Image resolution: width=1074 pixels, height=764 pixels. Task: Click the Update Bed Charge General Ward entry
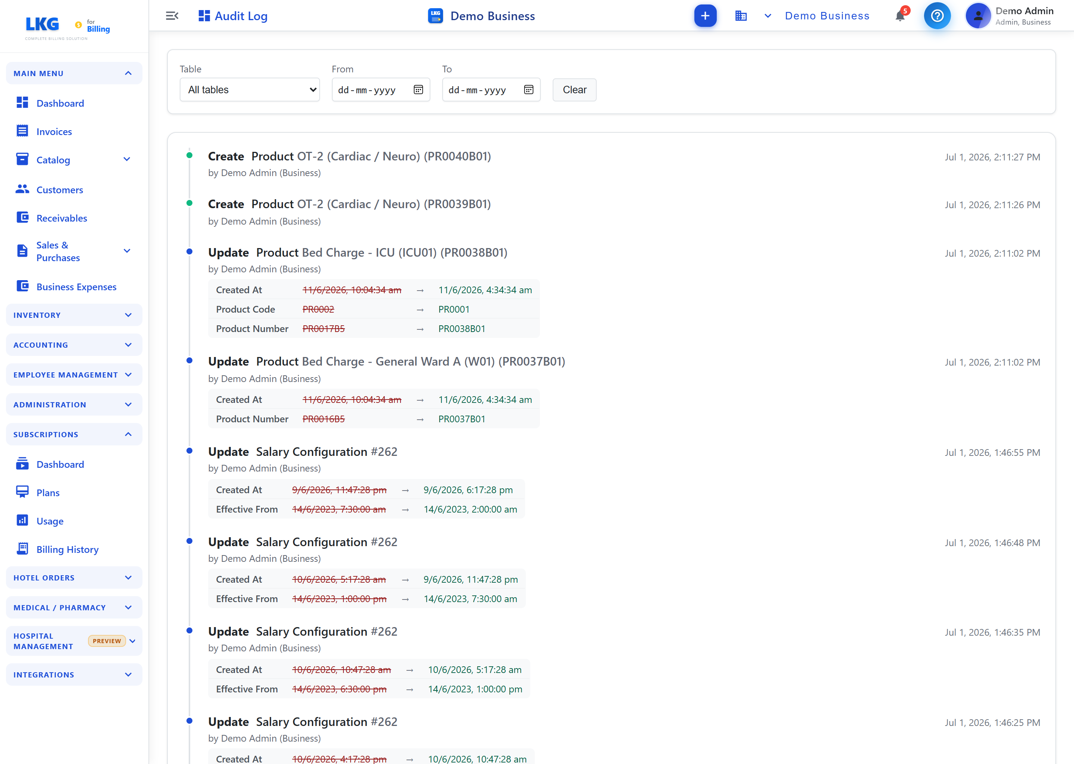tap(386, 361)
